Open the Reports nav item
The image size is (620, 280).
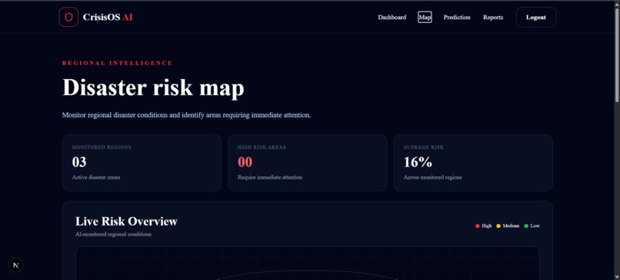point(493,18)
